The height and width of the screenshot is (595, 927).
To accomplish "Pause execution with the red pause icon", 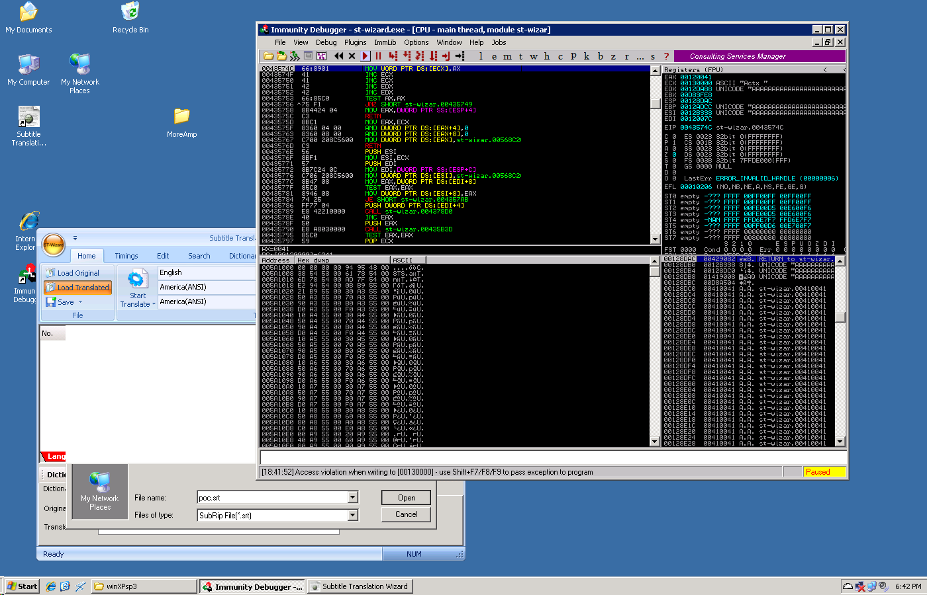I will coord(378,56).
